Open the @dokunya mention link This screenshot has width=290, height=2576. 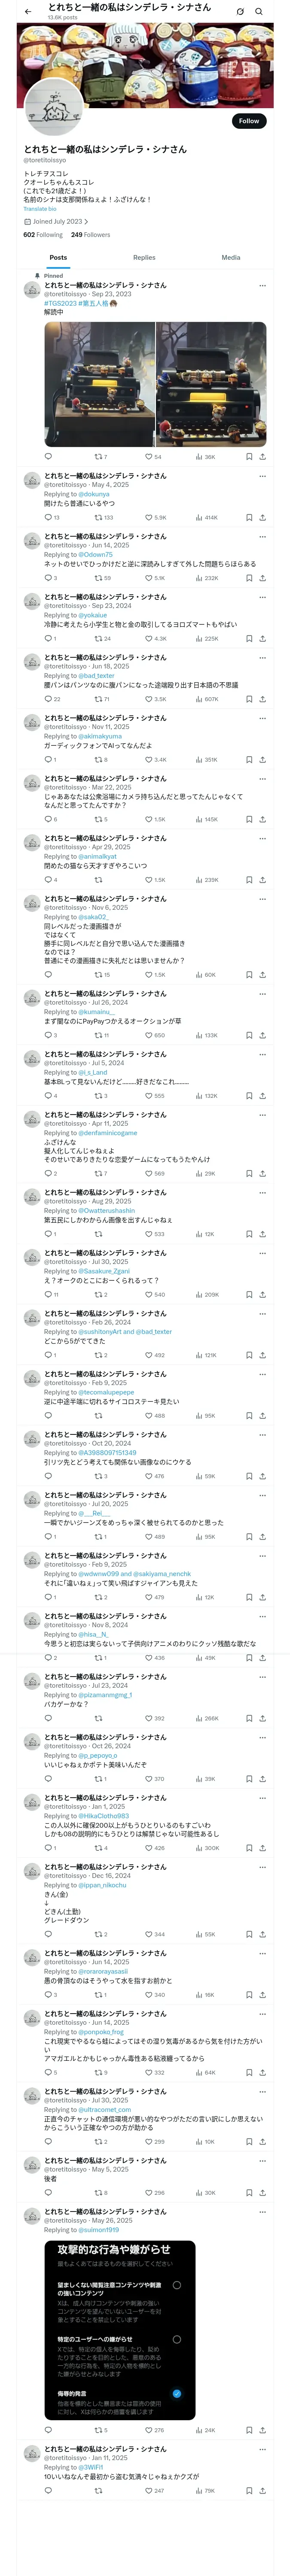tap(94, 494)
